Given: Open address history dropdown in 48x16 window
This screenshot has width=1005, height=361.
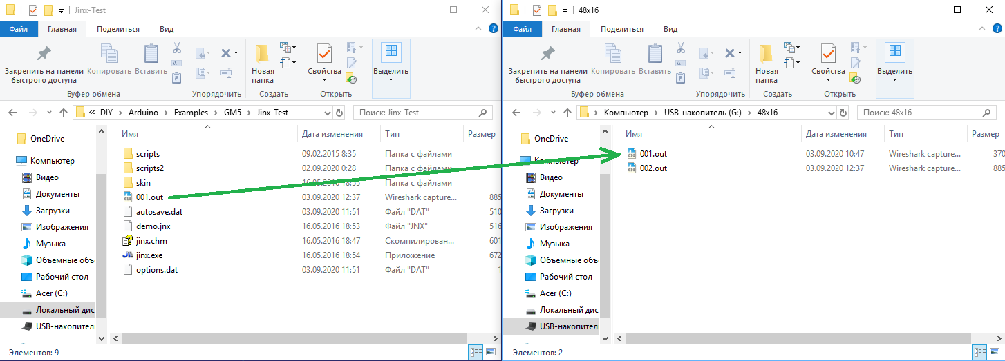Looking at the screenshot, I should (x=831, y=112).
